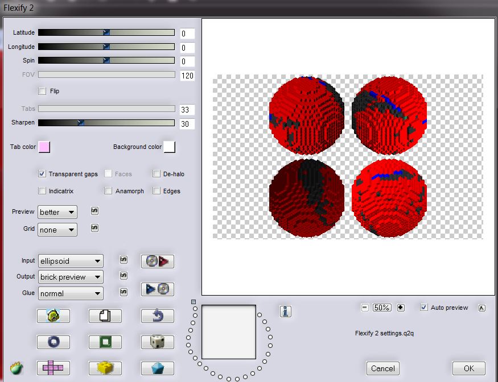
Task: Click the Sharpen value field showing 30
Action: (x=187, y=123)
